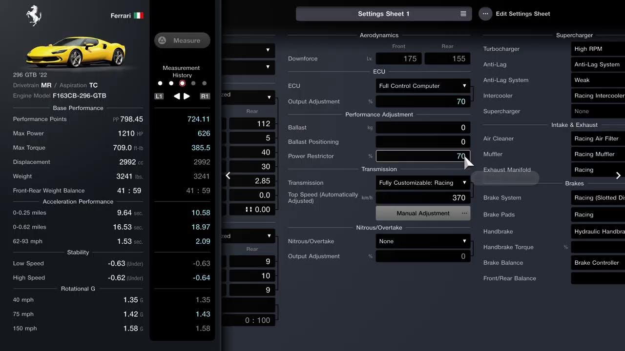Open the ECU Full Control Computer dropdown
The width and height of the screenshot is (625, 351).
423,86
